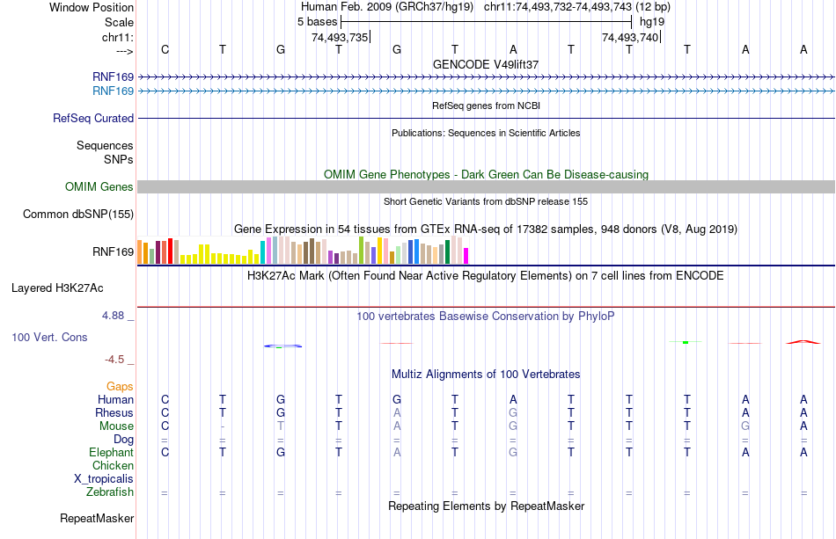This screenshot has height=539, width=836.
Task: Click the 5 bases scale label
Action: [317, 22]
